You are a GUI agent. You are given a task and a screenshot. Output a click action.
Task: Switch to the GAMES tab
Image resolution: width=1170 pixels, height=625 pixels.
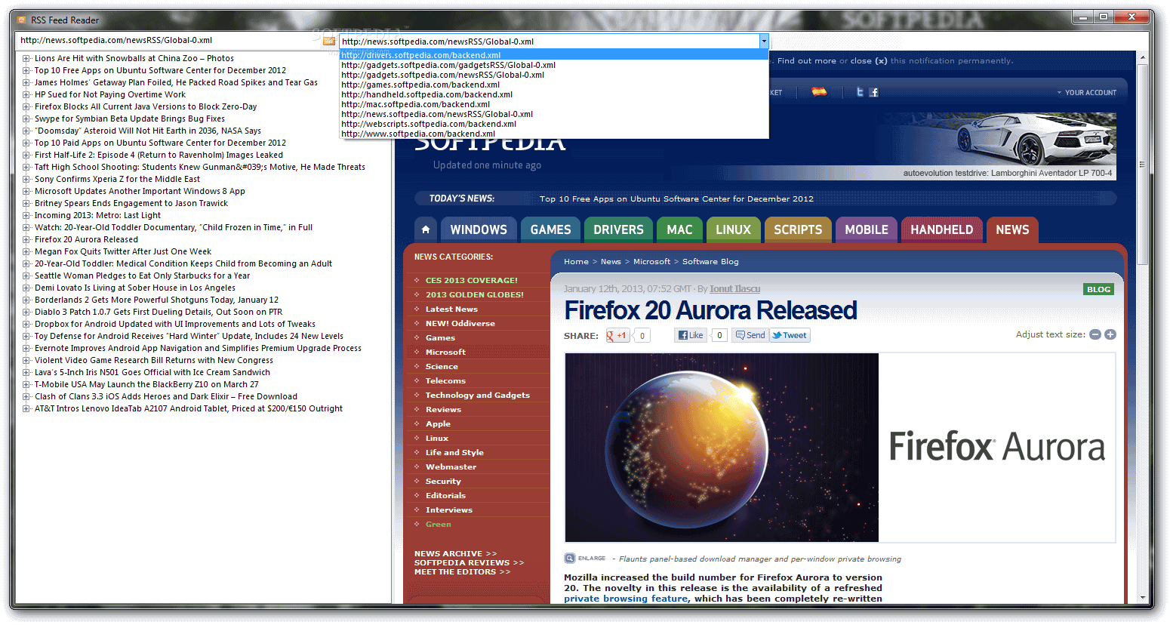pyautogui.click(x=550, y=229)
